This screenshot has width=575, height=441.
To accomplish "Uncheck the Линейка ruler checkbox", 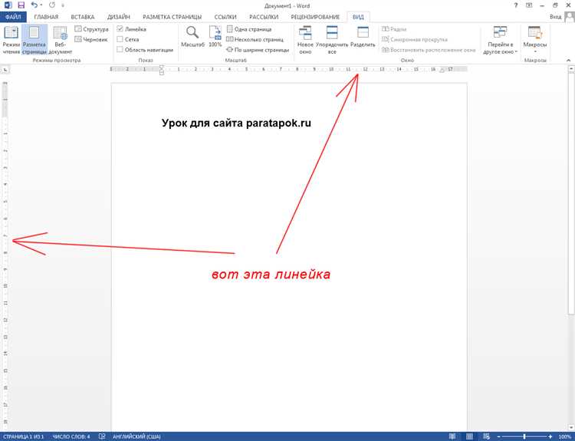I will 120,28.
